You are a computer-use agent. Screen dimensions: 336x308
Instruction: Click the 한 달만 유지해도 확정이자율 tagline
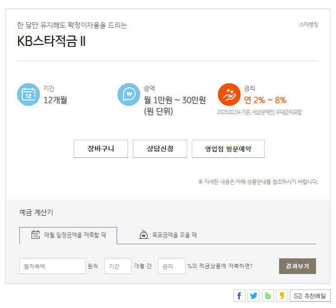(72, 25)
